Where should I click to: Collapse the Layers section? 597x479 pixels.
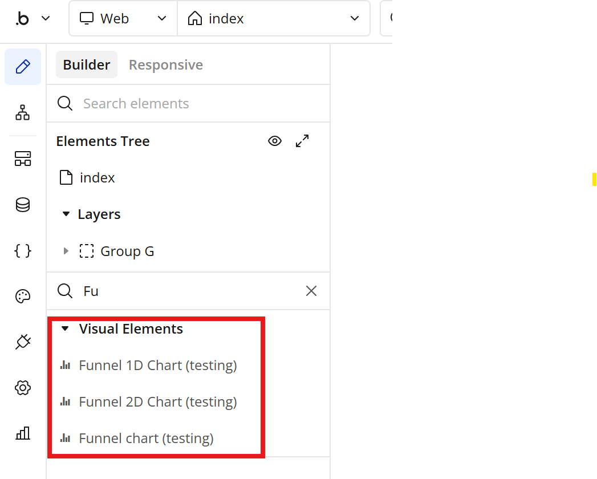click(x=66, y=214)
